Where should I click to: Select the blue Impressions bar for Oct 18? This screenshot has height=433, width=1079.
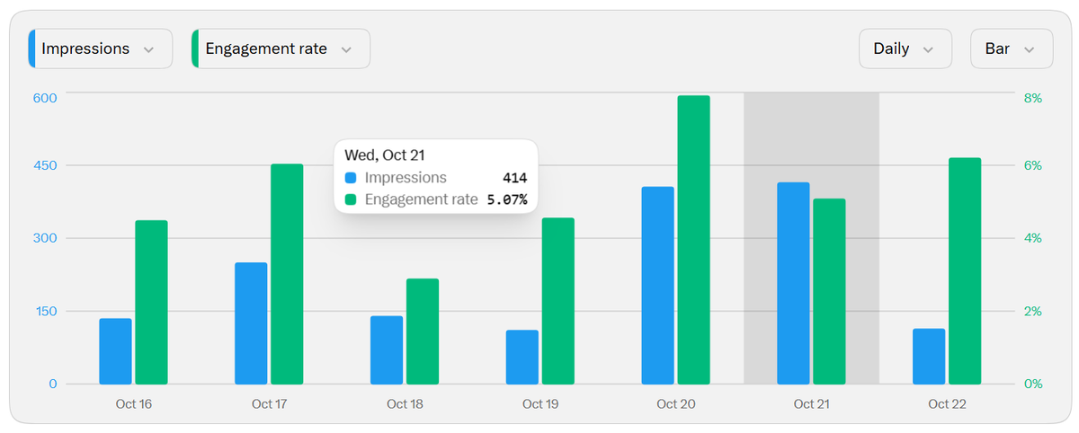(387, 350)
